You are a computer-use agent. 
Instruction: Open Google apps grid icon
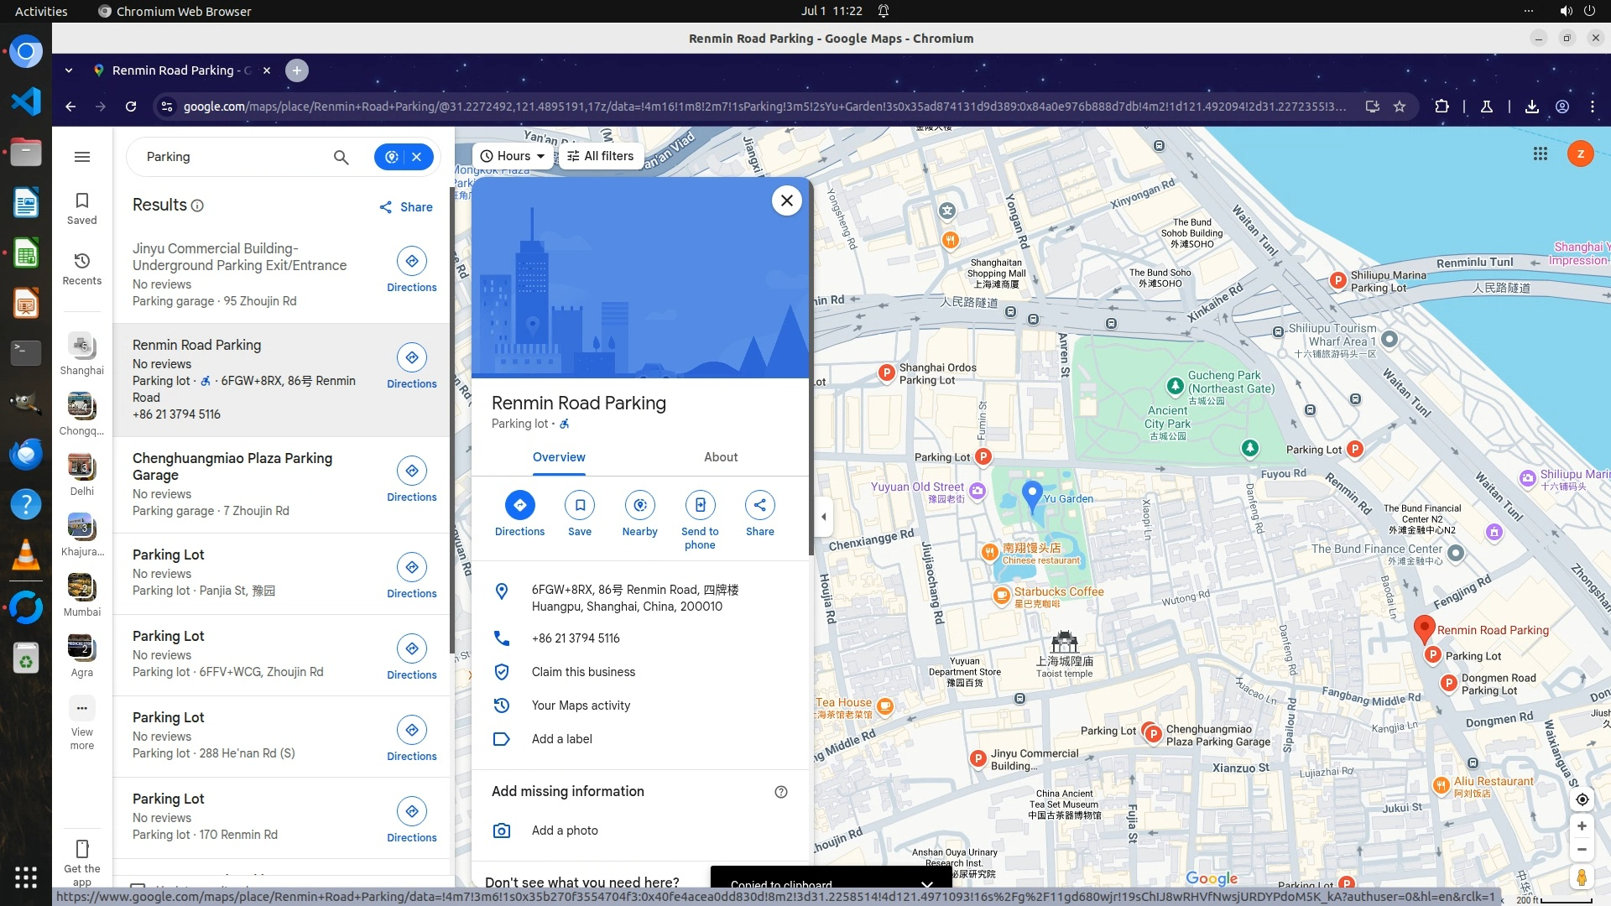pyautogui.click(x=1540, y=154)
